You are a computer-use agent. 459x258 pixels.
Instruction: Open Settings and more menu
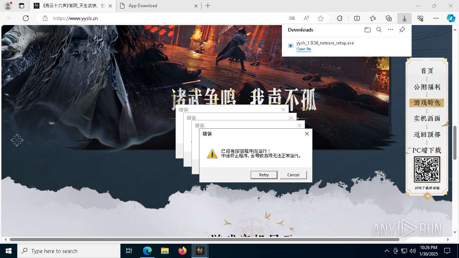coord(436,18)
